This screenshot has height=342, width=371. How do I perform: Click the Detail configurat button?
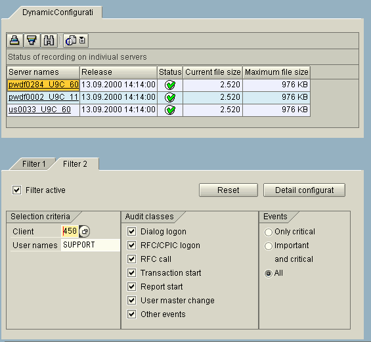[x=304, y=190]
